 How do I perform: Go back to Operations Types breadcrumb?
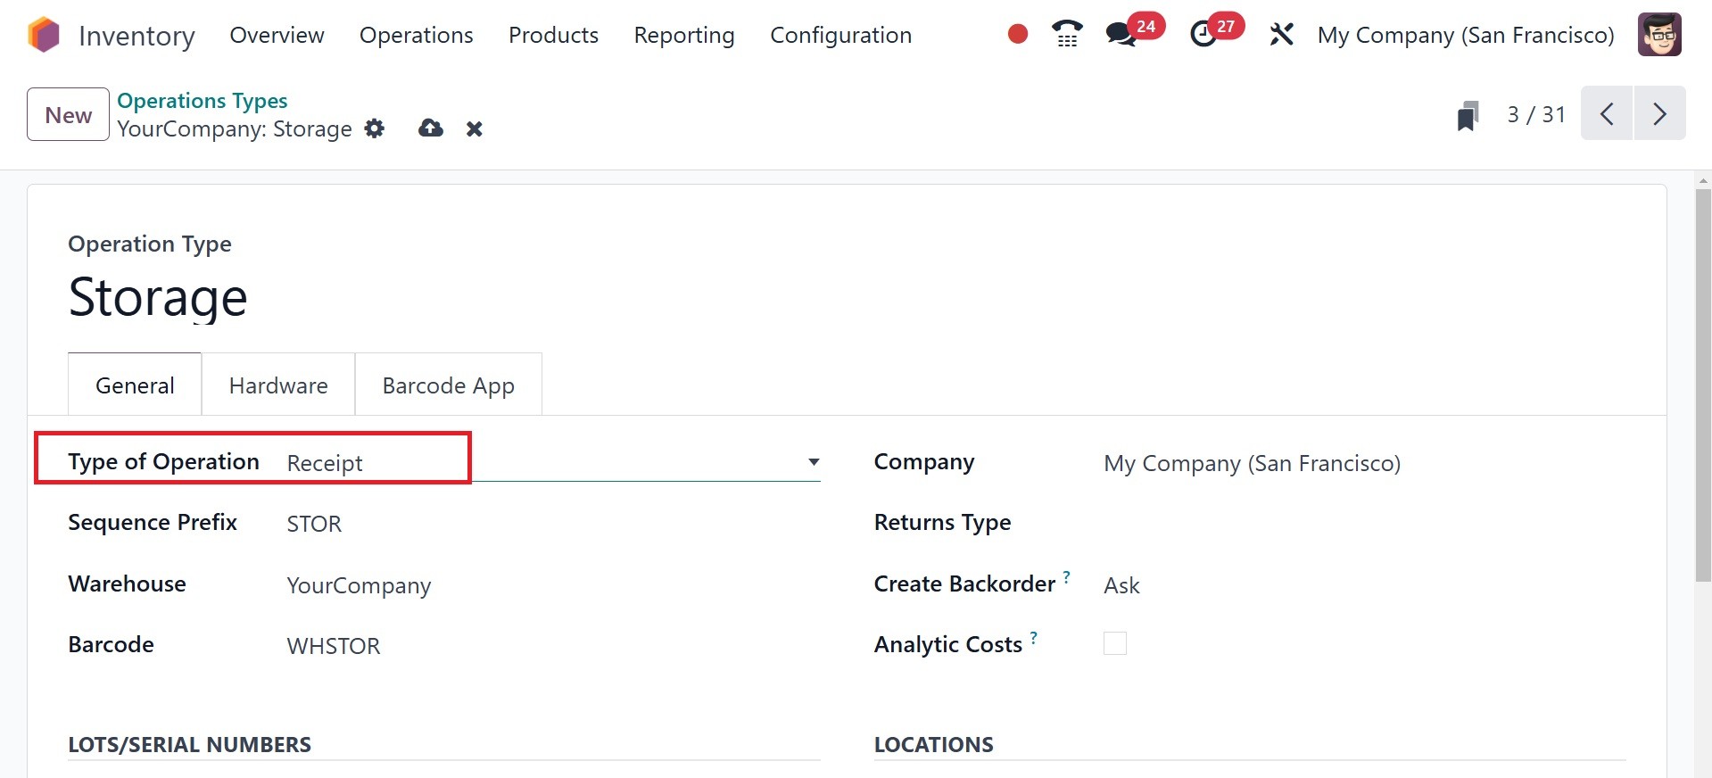(203, 101)
